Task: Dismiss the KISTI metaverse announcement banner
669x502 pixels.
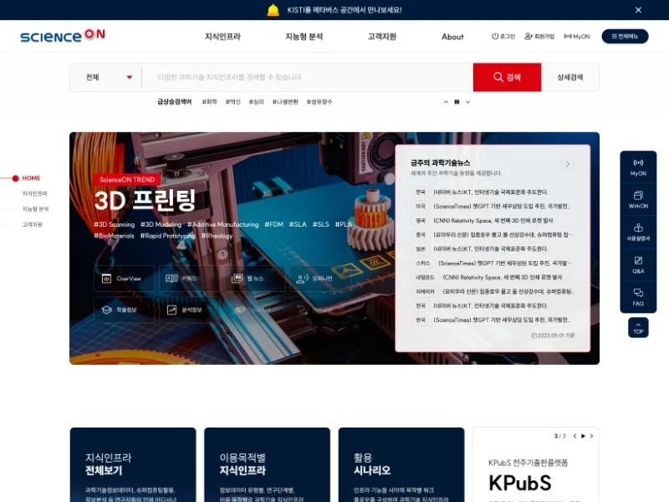Action: click(x=638, y=10)
